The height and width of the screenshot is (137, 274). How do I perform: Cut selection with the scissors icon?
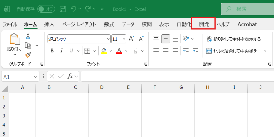(28, 36)
